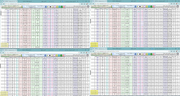The height and width of the screenshot is (96, 180).
Task: Click the black square icon in bottom-right window
Action: (x=140, y=54)
